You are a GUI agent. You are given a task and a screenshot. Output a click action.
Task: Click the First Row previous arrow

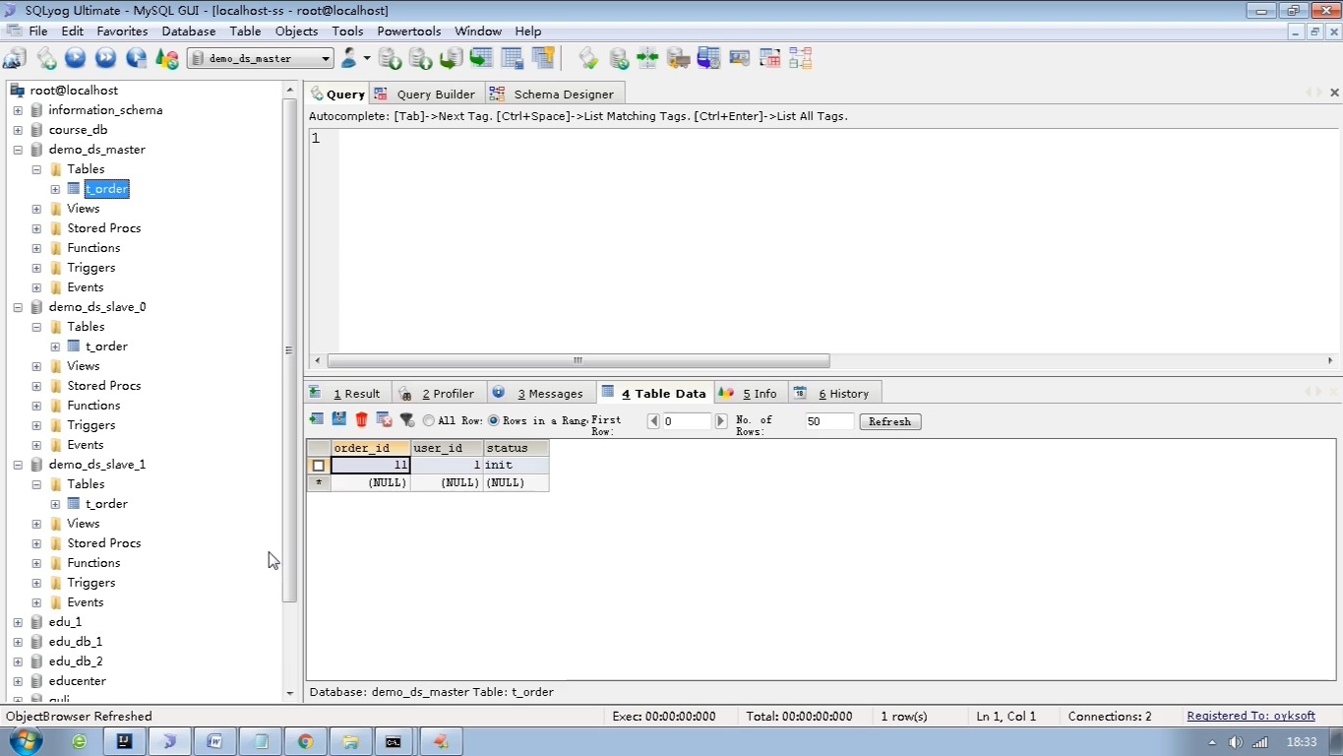(653, 421)
